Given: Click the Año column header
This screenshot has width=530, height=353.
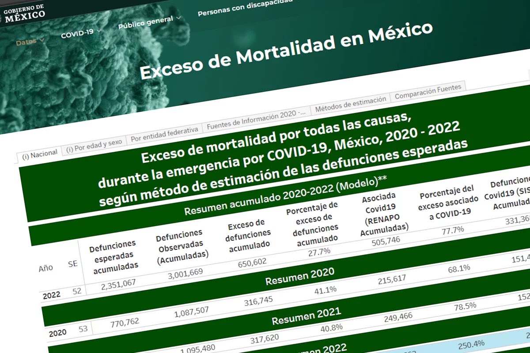Looking at the screenshot, I should [x=46, y=267].
